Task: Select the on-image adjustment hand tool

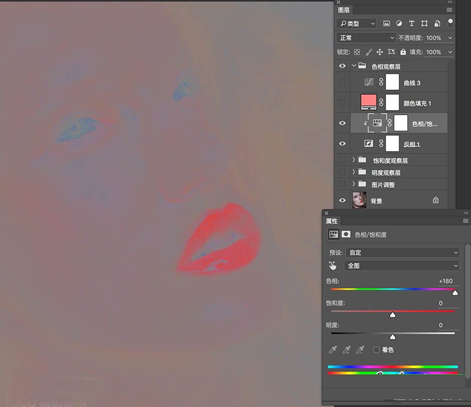Action: pos(333,265)
